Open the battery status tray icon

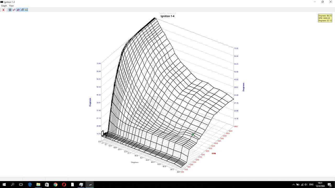pos(298,185)
